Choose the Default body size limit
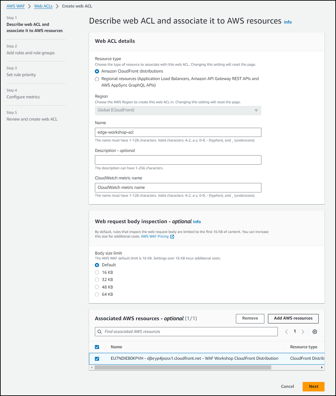Viewport: 336px width, 396px height. click(97, 265)
